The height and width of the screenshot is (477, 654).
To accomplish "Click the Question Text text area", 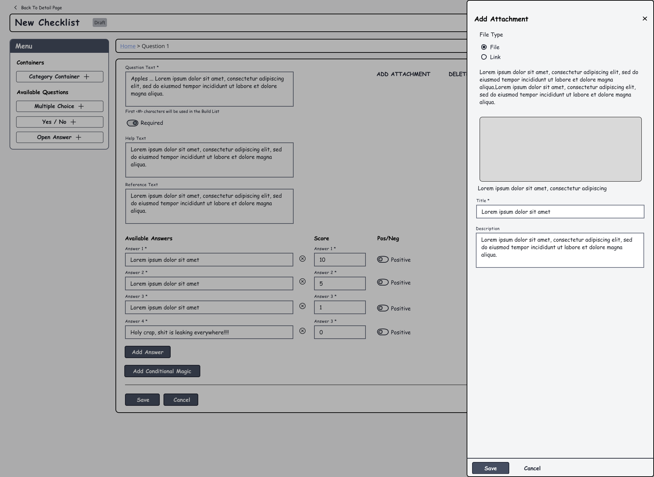I will point(209,89).
